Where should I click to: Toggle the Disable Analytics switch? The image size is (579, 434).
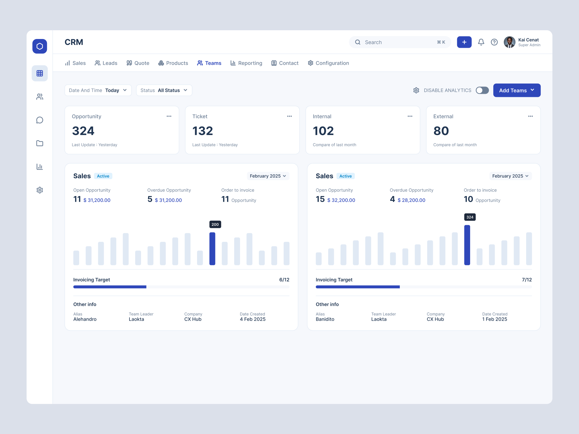(482, 90)
